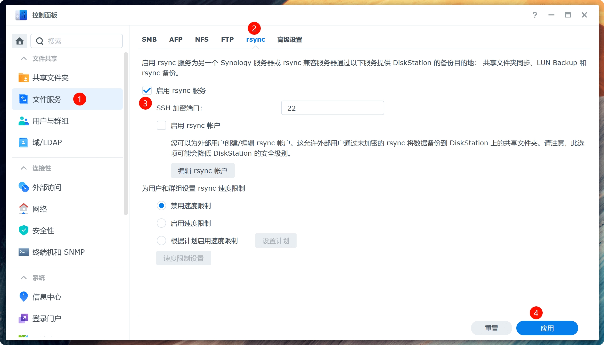The height and width of the screenshot is (345, 604).
Task: Collapse the 文件共享 section
Action: [x=23, y=58]
